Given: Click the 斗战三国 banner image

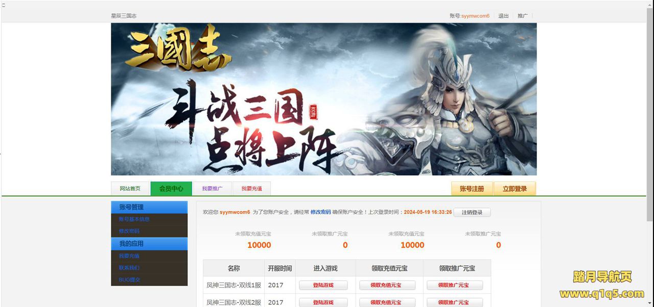Looking at the screenshot, I should (324, 99).
